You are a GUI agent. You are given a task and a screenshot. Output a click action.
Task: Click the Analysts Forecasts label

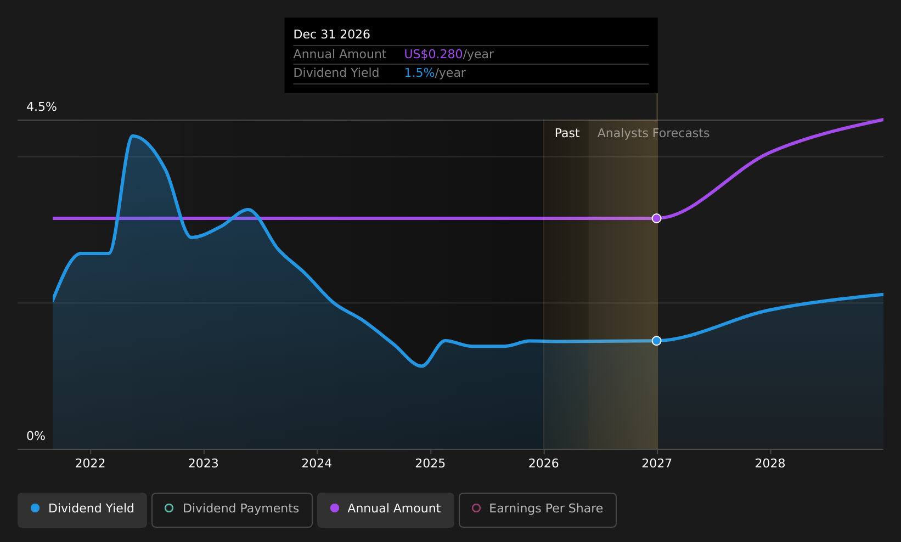(x=653, y=133)
